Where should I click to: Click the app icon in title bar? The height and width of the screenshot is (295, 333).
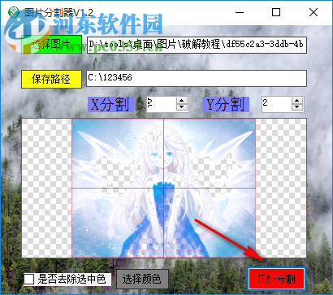click(x=14, y=12)
